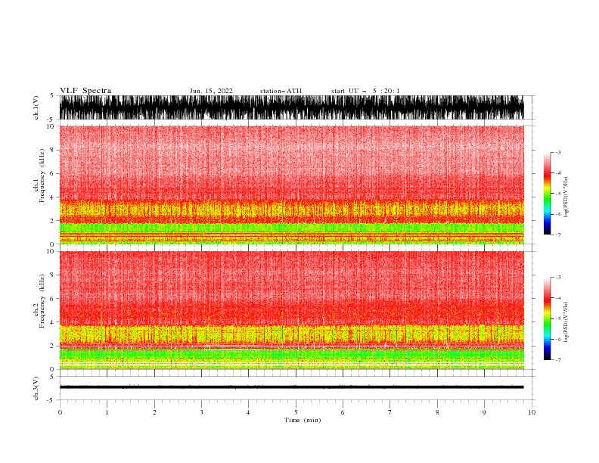Click the ch.1 spectrogram plot area
599x463 pixels.
291,185
